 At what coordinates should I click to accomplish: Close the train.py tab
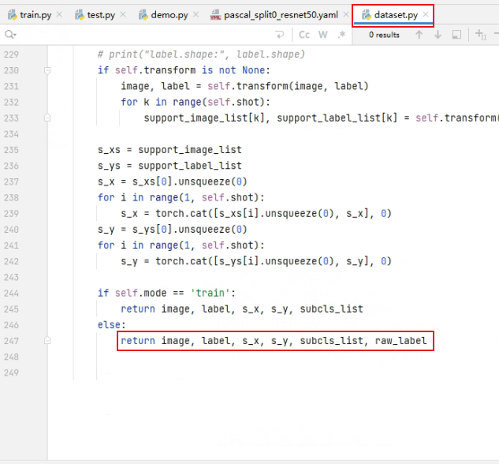click(59, 15)
